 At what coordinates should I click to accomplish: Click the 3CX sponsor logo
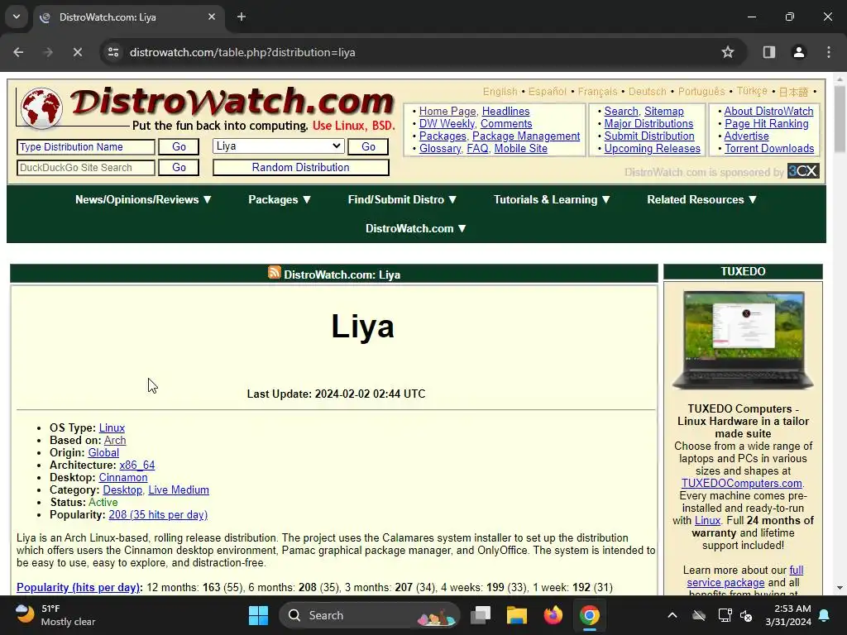point(803,170)
